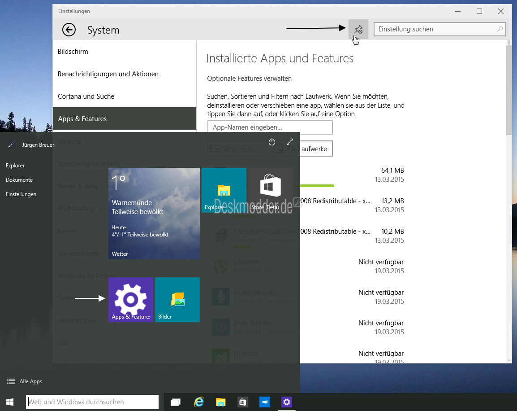Open Explorer from Start menu list
The width and height of the screenshot is (517, 411).
tap(15, 166)
